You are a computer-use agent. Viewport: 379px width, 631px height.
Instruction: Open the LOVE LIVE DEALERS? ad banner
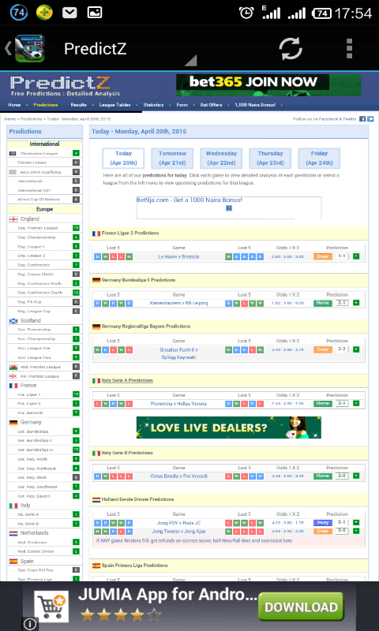229,428
